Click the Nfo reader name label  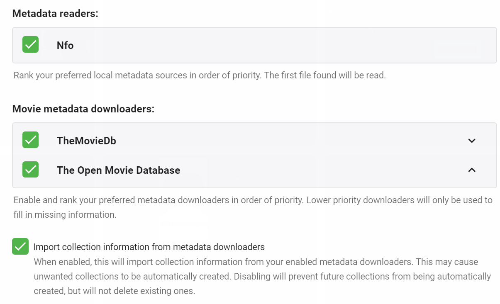coord(65,45)
